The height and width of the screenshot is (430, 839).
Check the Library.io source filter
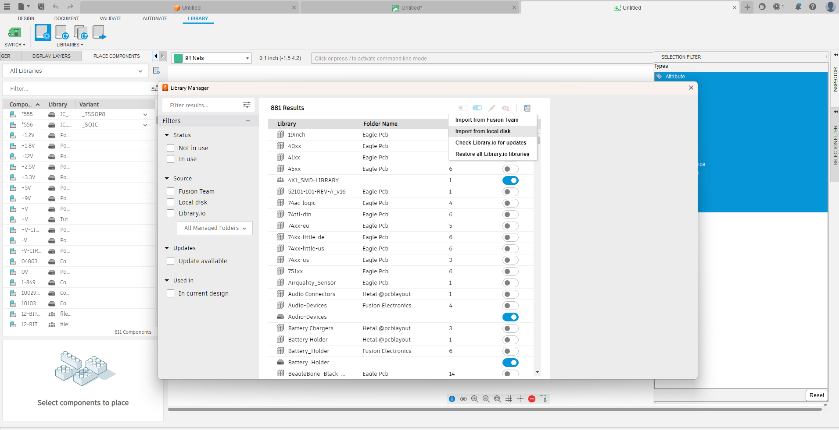coord(171,213)
